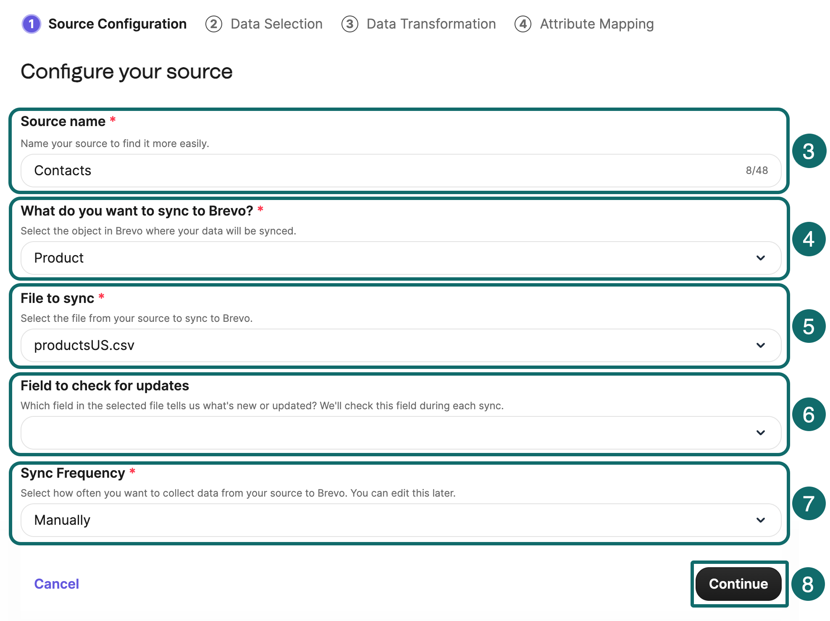Click the step 1 circle icon
830x621 pixels.
pyautogui.click(x=32, y=24)
